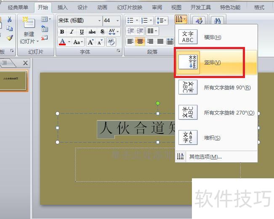Close the slide thumbnails pane

[26, 63]
